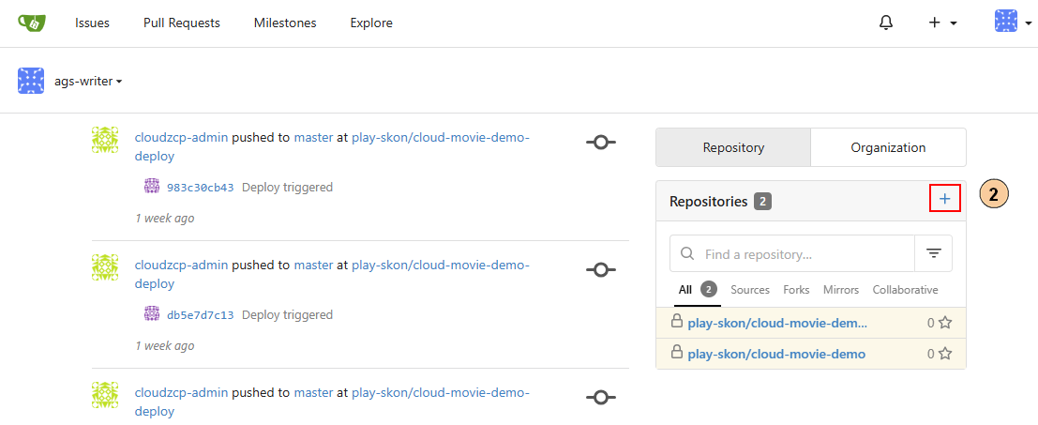Click the commit icon on second activity entry
The width and height of the screenshot is (1038, 425).
pos(600,269)
